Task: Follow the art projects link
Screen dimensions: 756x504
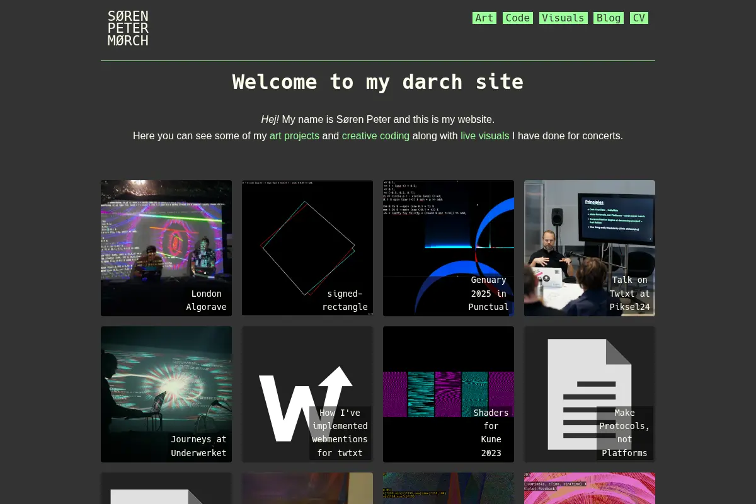Action: click(x=294, y=135)
